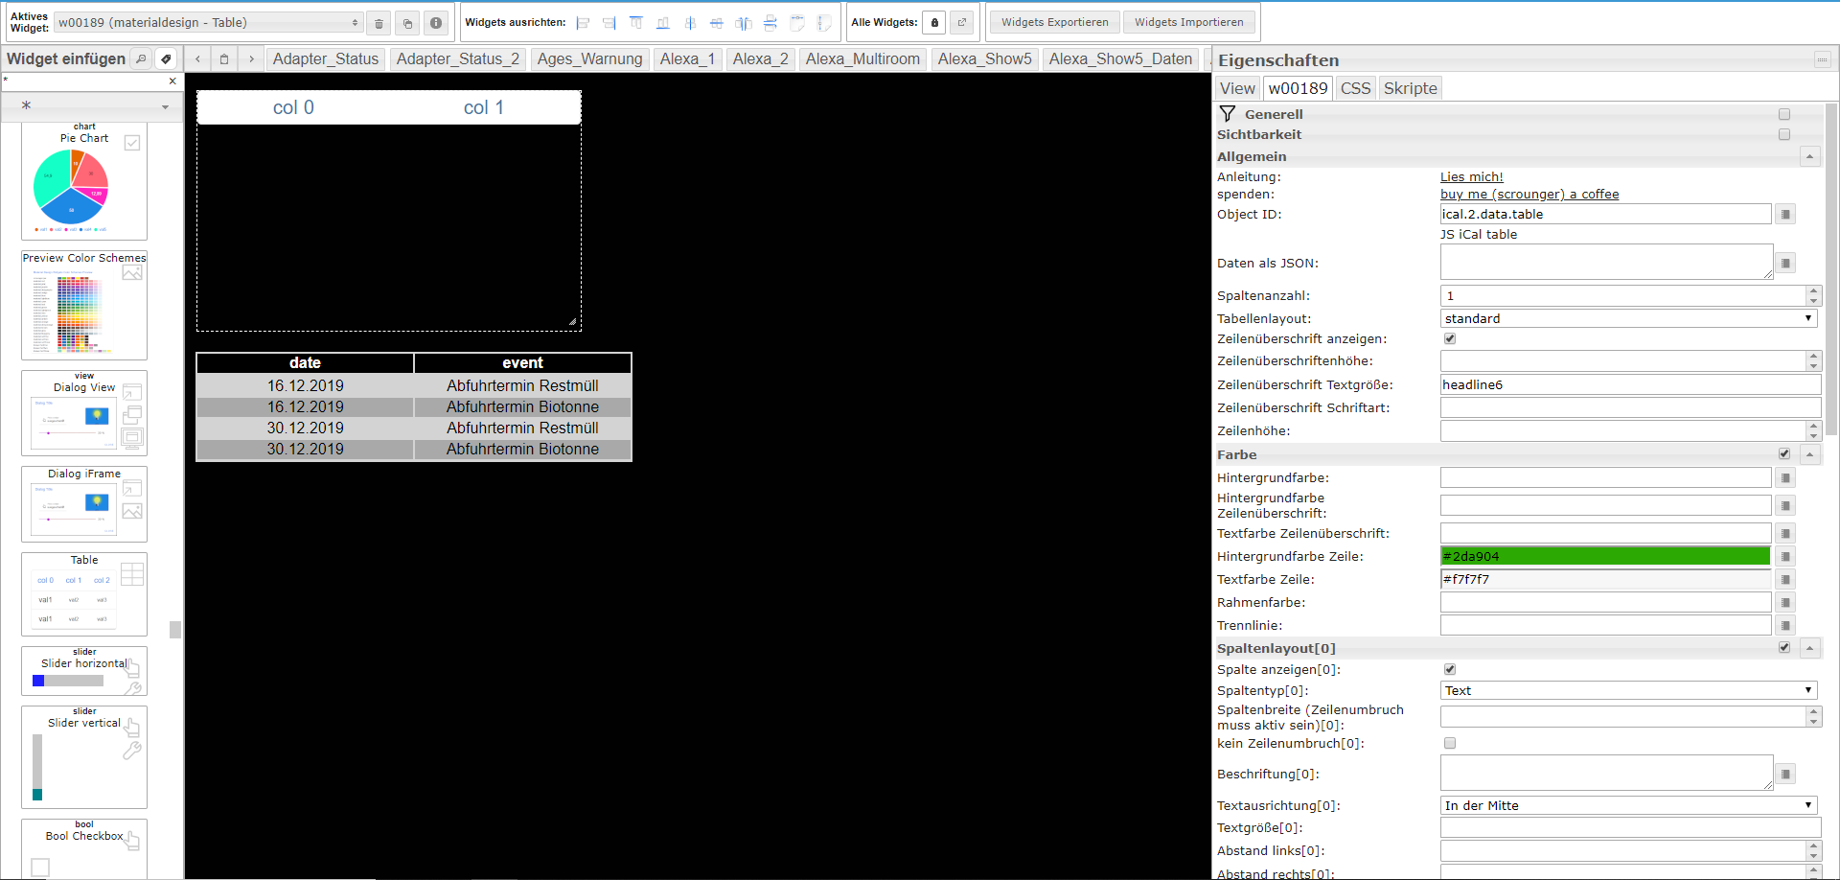Open the widget set filter dropdown
This screenshot has height=880, width=1840.
93,105
